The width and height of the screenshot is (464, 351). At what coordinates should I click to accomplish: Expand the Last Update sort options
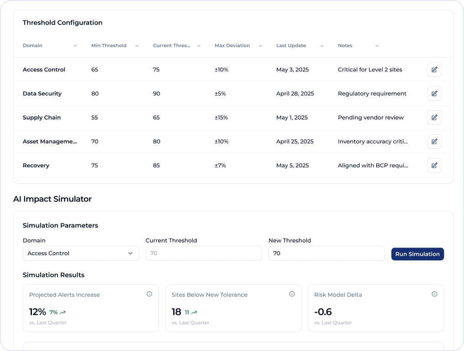(x=322, y=46)
